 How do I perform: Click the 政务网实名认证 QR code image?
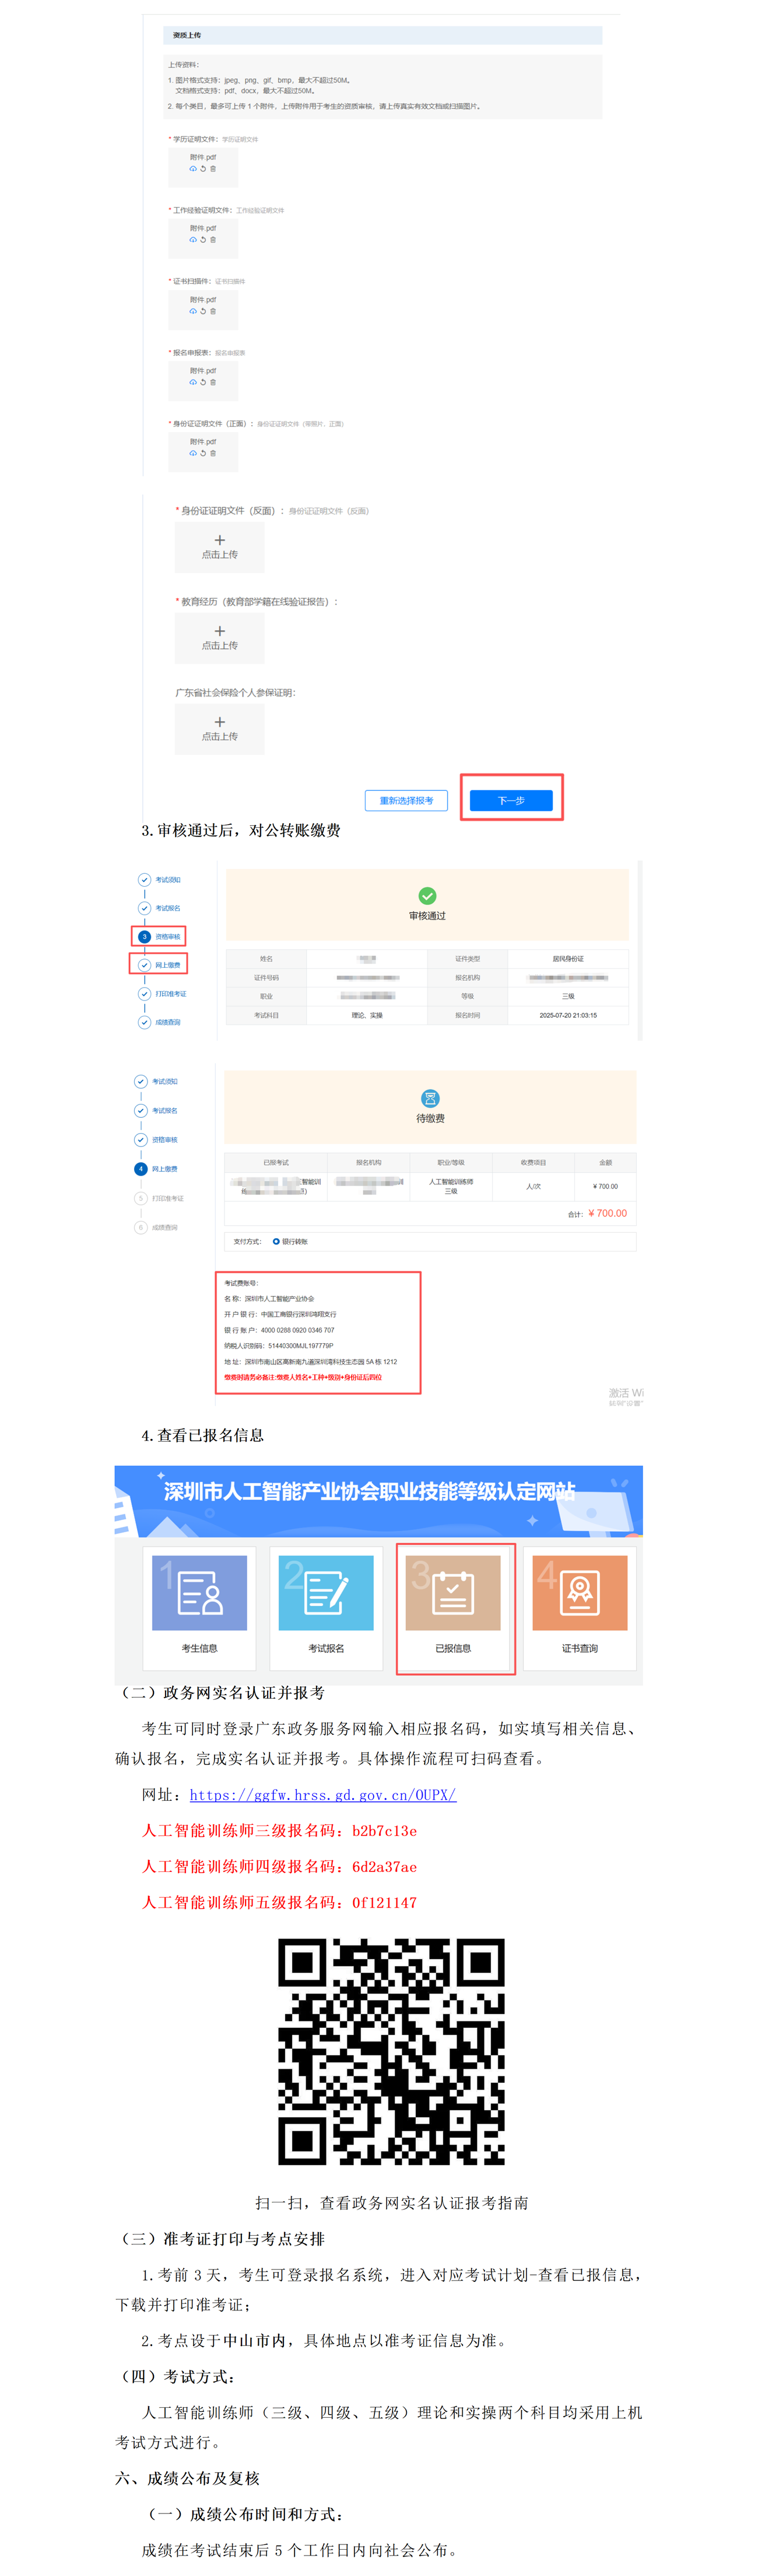point(391,2052)
